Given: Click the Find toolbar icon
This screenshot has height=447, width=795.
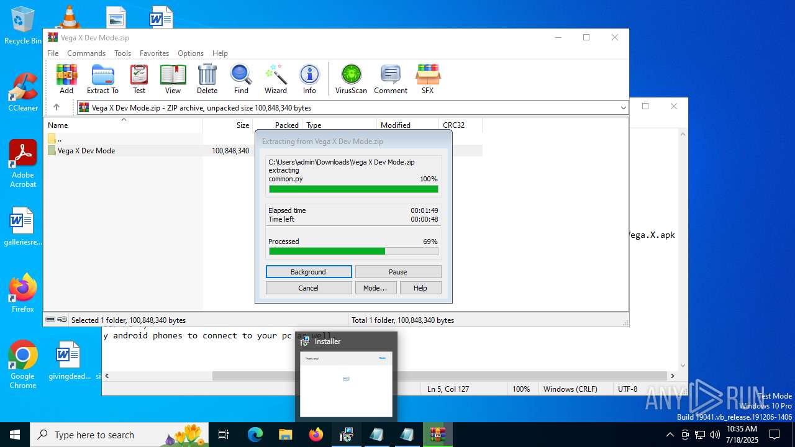Looking at the screenshot, I should coord(241,79).
